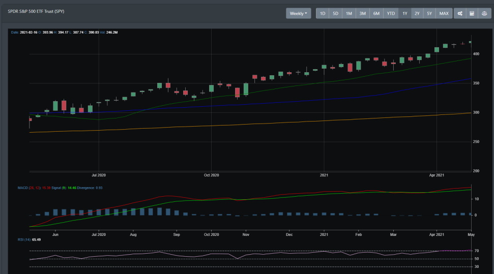Click the RSI 70 level label

pos(477,251)
